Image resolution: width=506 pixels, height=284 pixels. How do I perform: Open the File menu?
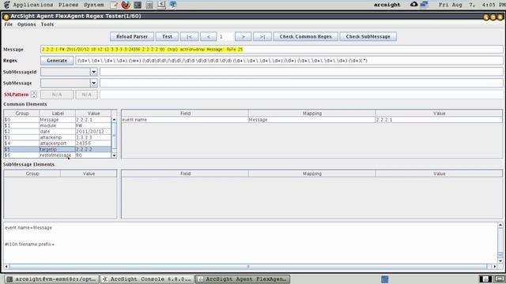point(8,24)
